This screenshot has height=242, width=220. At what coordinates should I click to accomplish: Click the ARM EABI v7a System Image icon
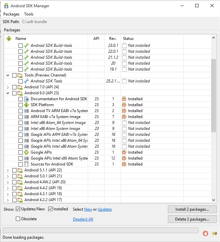click(x=26, y=117)
